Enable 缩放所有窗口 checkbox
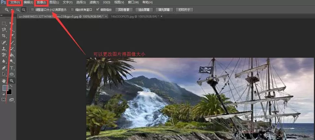This screenshot has width=315, height=140. point(72,10)
